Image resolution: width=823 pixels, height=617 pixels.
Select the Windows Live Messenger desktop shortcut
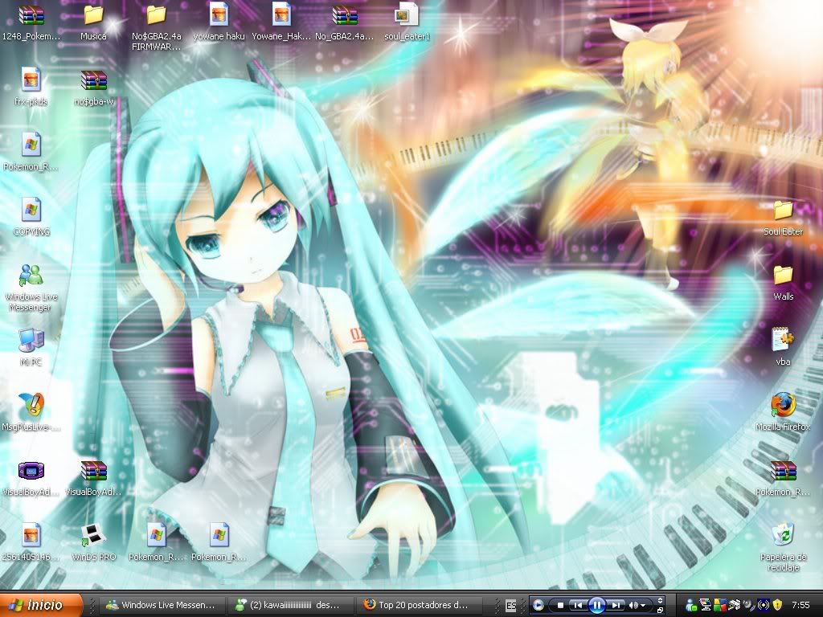coord(31,275)
